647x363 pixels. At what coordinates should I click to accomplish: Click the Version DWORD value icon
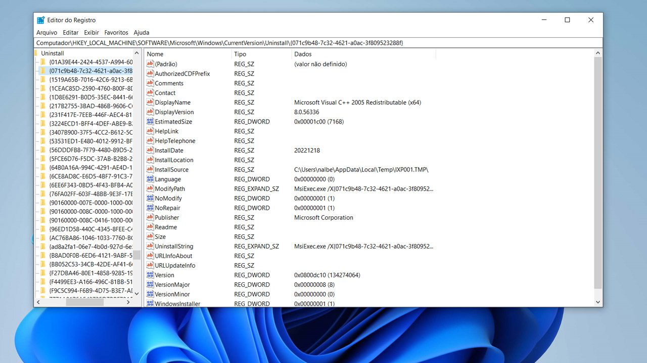[x=150, y=275]
